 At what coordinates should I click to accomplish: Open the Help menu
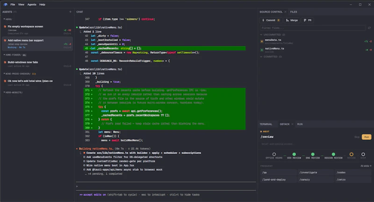tap(42, 5)
